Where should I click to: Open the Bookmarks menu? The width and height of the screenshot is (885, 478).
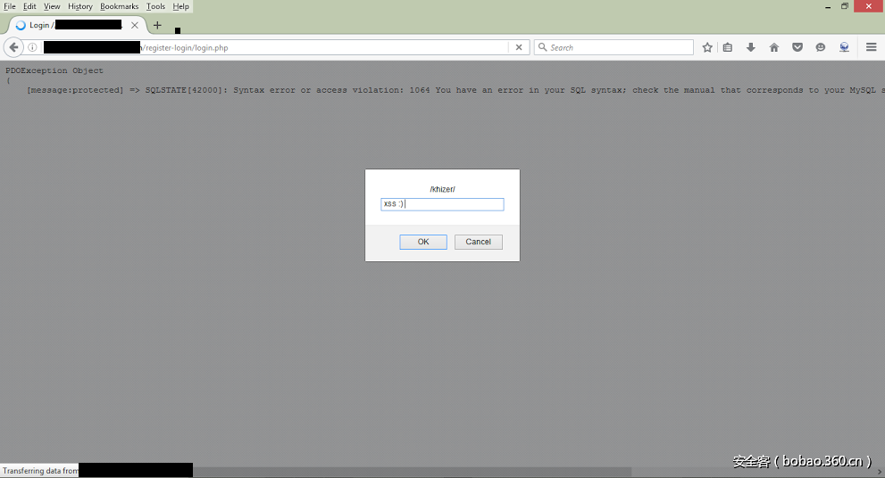[119, 6]
